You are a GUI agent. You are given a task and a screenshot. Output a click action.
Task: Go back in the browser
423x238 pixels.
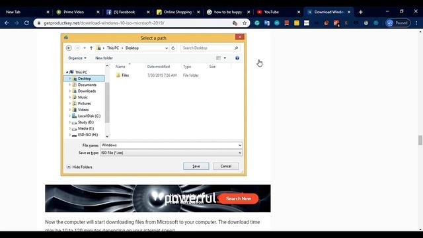click(x=7, y=23)
